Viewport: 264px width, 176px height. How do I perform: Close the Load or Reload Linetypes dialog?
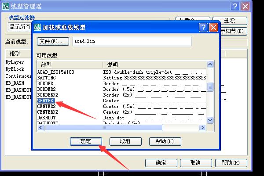click(x=213, y=27)
